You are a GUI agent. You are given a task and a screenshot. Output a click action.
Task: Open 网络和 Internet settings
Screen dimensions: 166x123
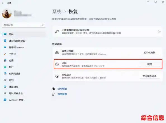pos(23,47)
